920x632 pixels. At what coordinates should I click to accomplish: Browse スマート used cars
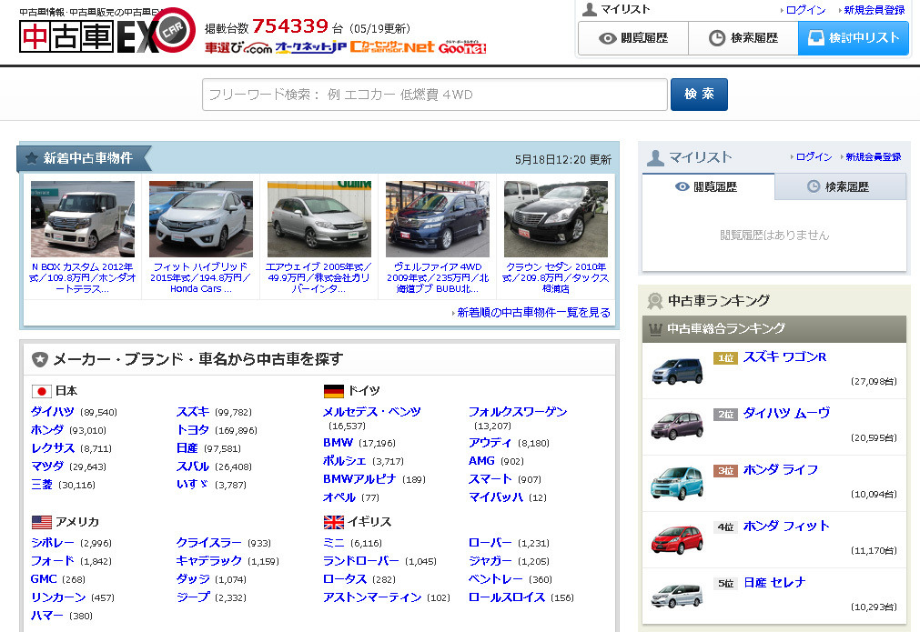pos(490,479)
